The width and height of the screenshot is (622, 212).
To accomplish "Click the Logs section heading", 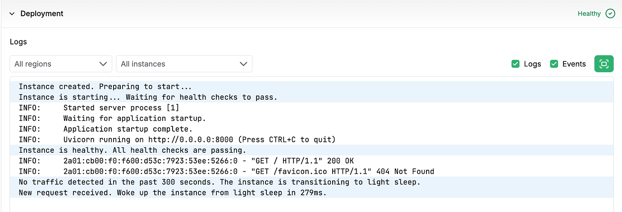I will (18, 42).
